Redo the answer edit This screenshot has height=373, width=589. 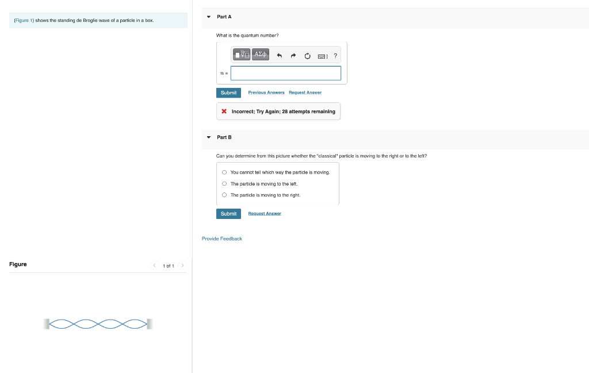point(293,56)
